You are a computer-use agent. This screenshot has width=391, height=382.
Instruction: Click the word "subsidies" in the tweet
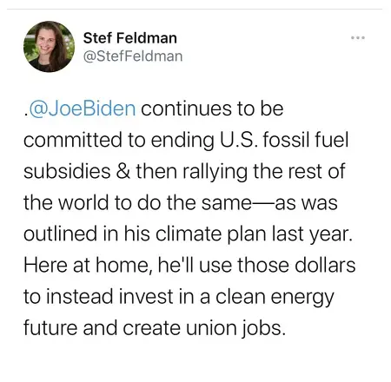67,171
